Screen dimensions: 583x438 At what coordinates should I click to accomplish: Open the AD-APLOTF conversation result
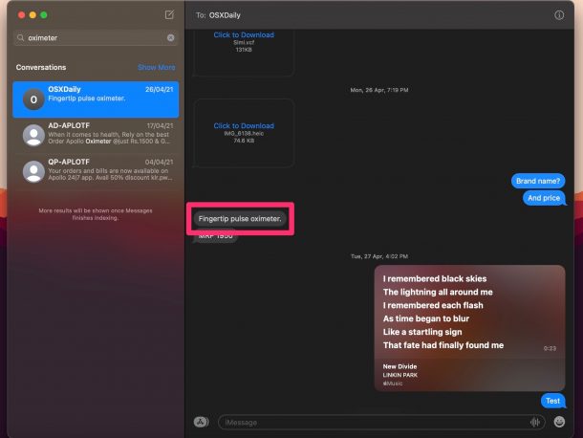click(x=105, y=135)
